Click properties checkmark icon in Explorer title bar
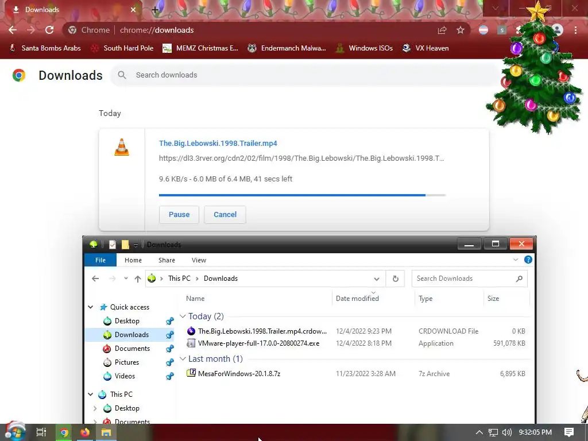Screen dimensions: 588x441 tap(112, 245)
